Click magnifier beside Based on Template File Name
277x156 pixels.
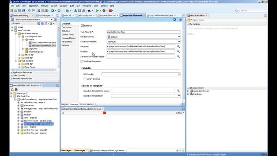click(178, 91)
